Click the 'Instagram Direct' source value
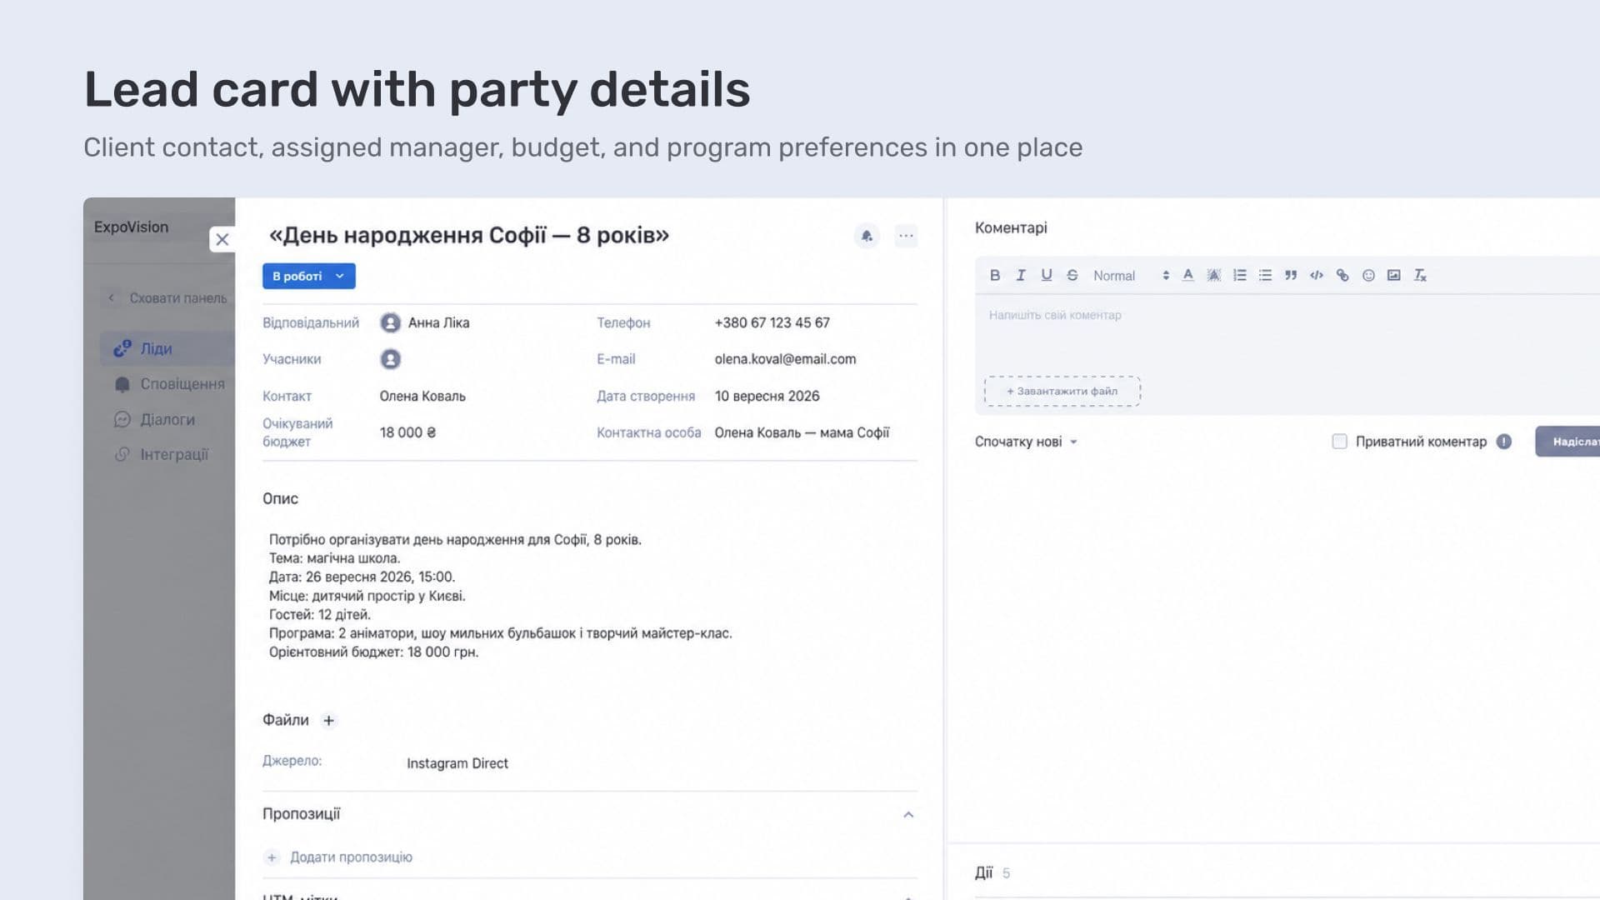 [x=457, y=763]
